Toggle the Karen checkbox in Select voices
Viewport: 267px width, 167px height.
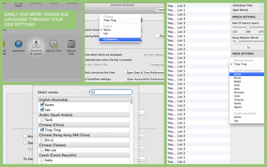pyautogui.click(x=42, y=105)
